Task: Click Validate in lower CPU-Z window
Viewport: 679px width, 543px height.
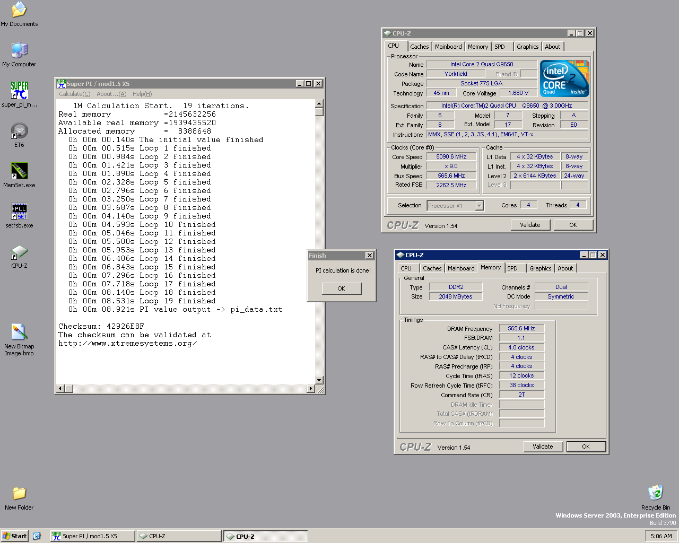Action: [x=543, y=446]
